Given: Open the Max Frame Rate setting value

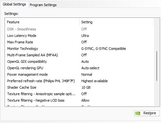Looking at the screenshot, I should 84,42.
